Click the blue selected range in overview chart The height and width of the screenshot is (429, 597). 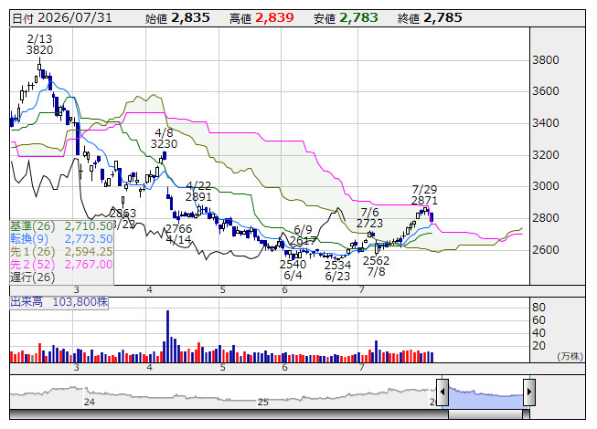coord(485,396)
